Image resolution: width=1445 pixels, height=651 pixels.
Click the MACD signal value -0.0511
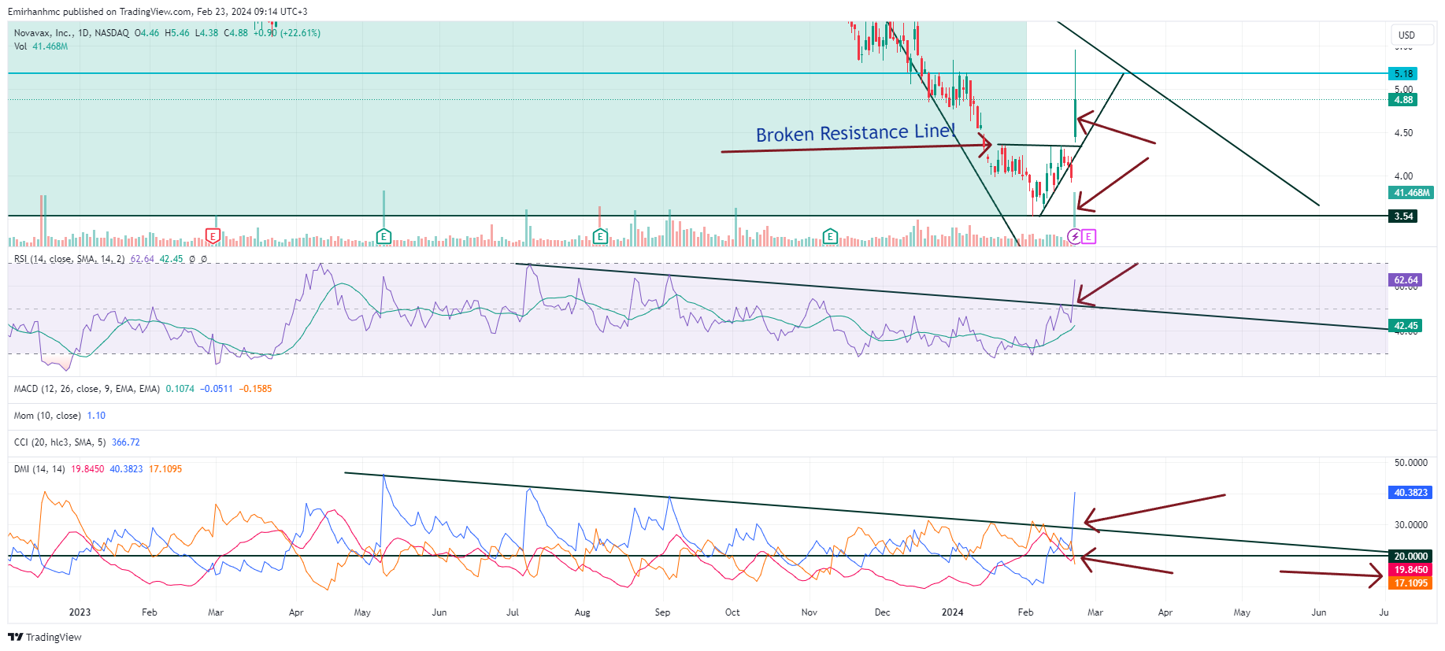click(217, 389)
